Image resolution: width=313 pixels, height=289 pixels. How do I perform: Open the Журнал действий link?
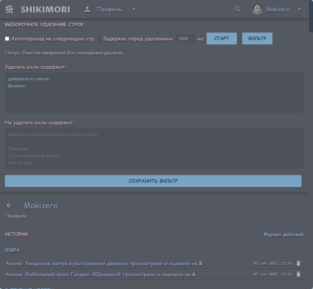(283, 234)
